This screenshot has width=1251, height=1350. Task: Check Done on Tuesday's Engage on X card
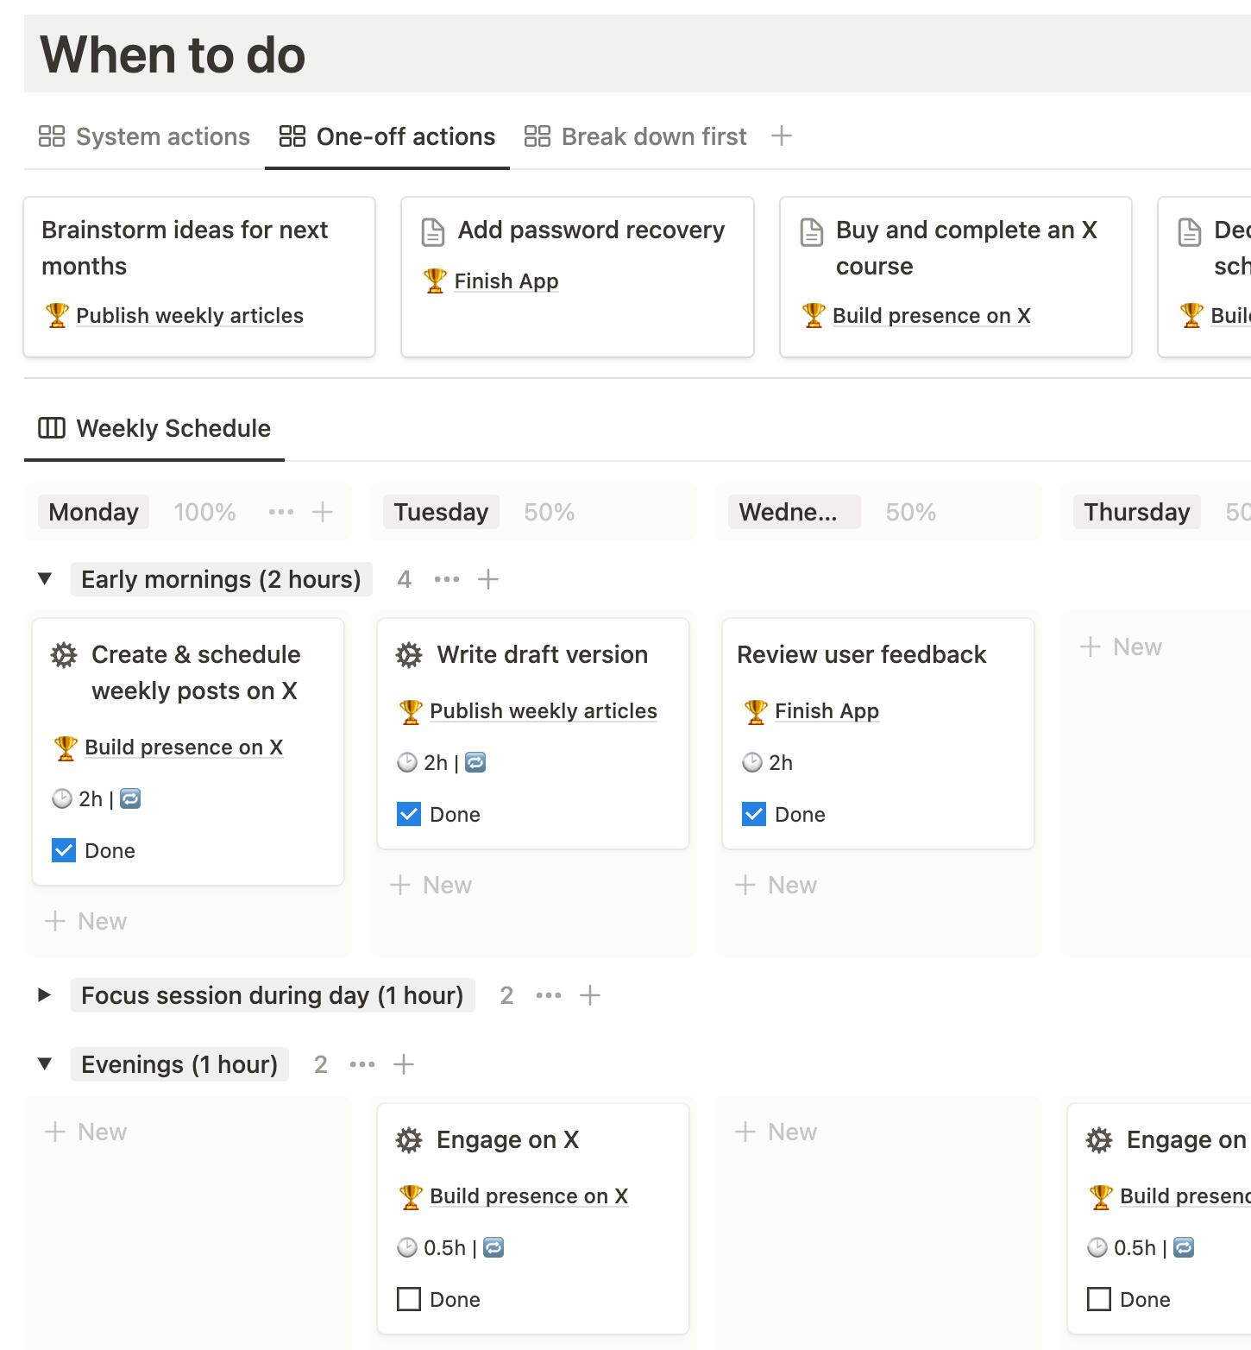click(409, 1299)
